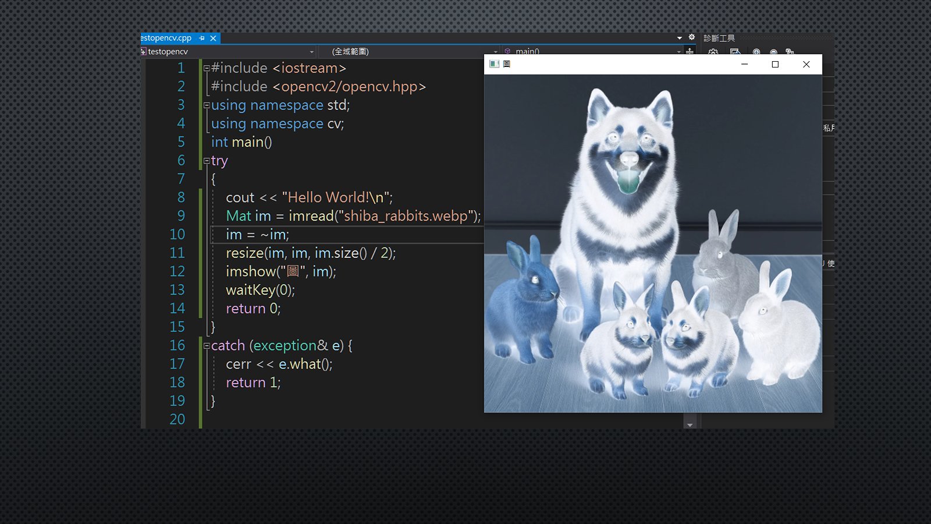Click the zoom out icon in diagnostic tools
This screenshot has height=524, width=931.
point(773,52)
